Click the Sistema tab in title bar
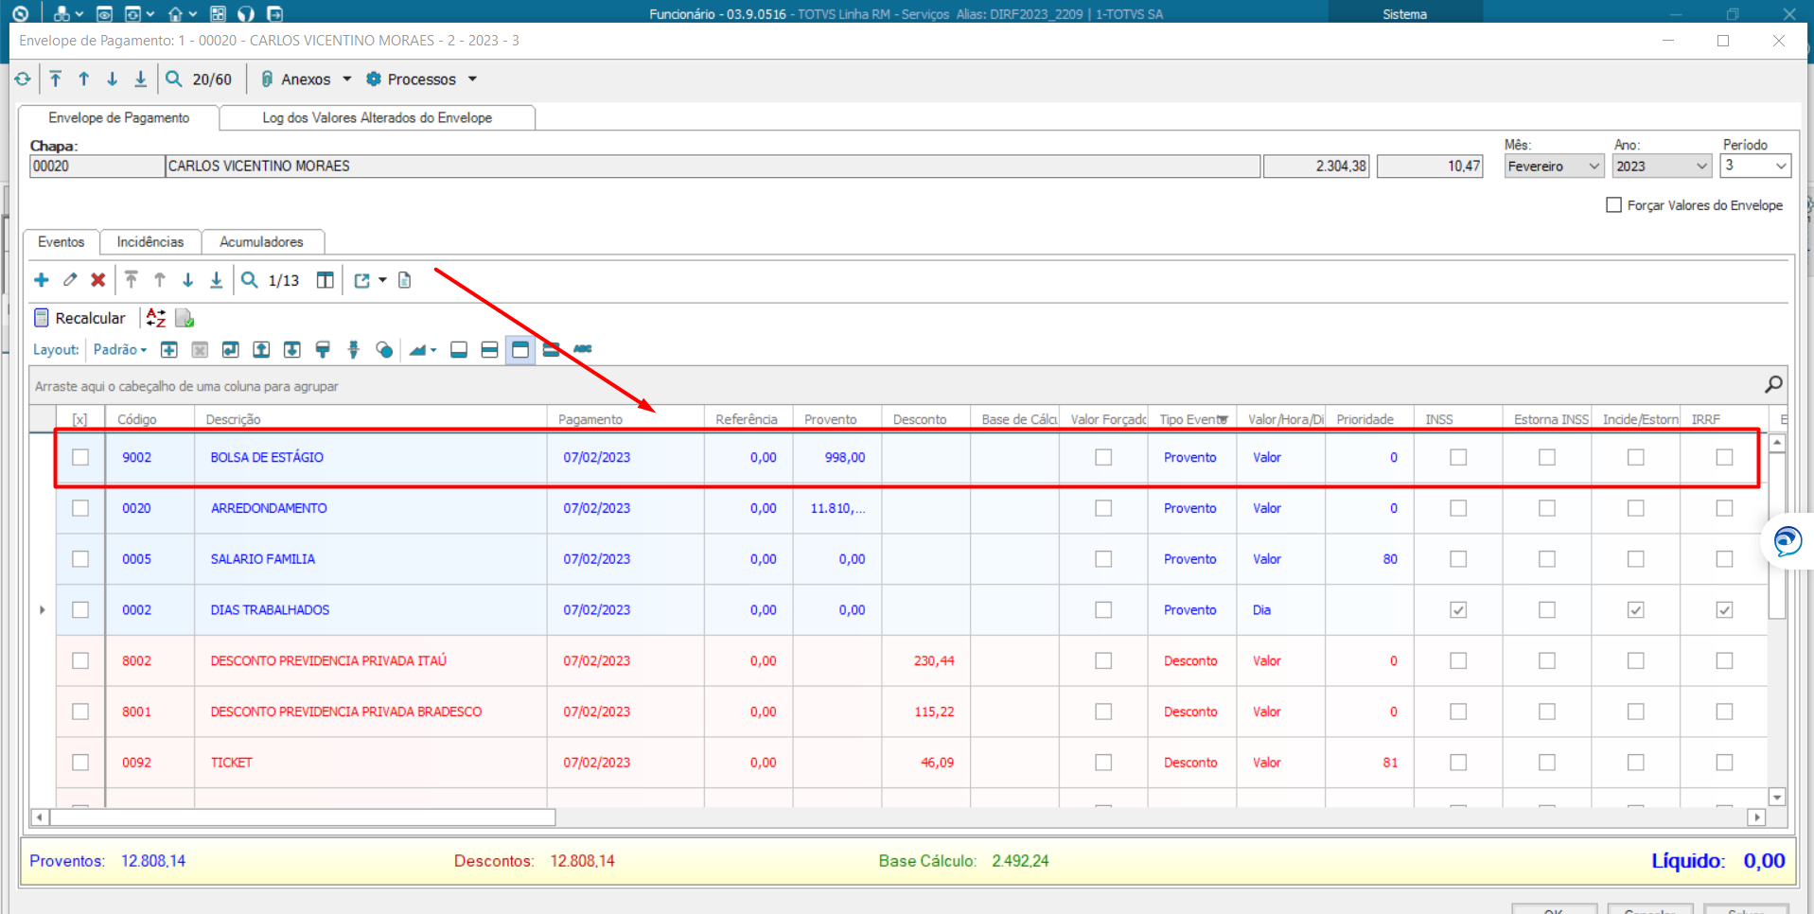Viewport: 1814px width, 914px height. [x=1404, y=13]
